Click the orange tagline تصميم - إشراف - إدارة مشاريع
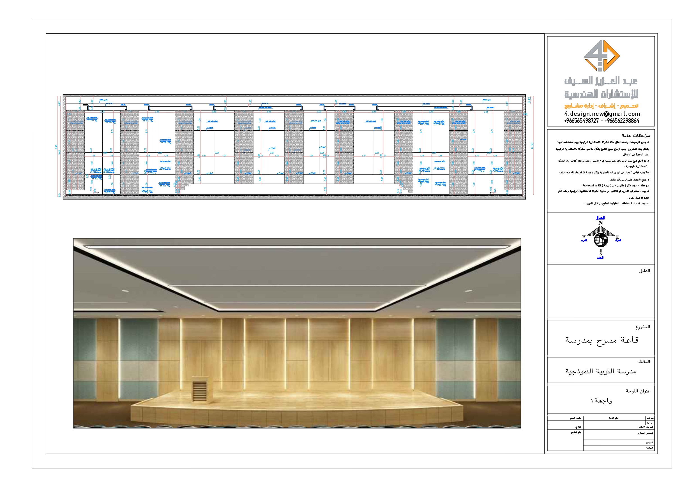Image resolution: width=696 pixels, height=492 pixels. tap(601, 106)
